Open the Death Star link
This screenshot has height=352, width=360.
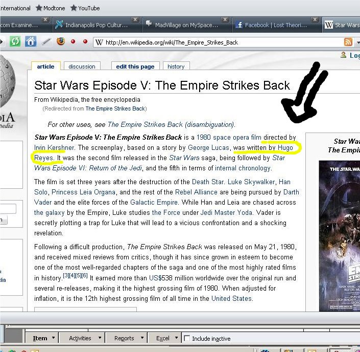[207, 182]
